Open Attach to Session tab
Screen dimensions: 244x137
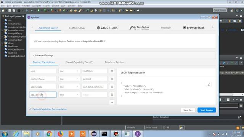[115, 62]
